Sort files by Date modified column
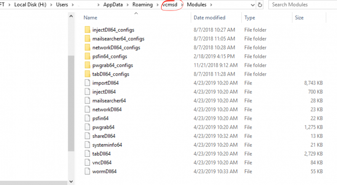The height and width of the screenshot is (185, 337). tap(209, 18)
